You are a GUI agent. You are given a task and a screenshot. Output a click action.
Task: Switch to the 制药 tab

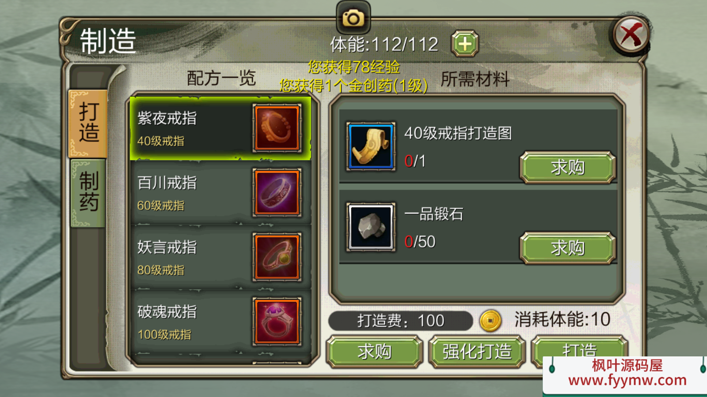point(88,193)
